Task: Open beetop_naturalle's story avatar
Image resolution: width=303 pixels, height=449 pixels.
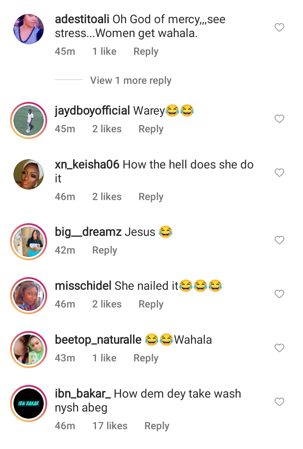Action: click(x=29, y=350)
